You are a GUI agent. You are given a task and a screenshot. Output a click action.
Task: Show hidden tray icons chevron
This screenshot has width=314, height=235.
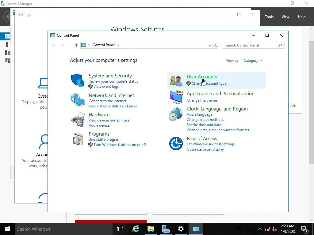(x=259, y=229)
